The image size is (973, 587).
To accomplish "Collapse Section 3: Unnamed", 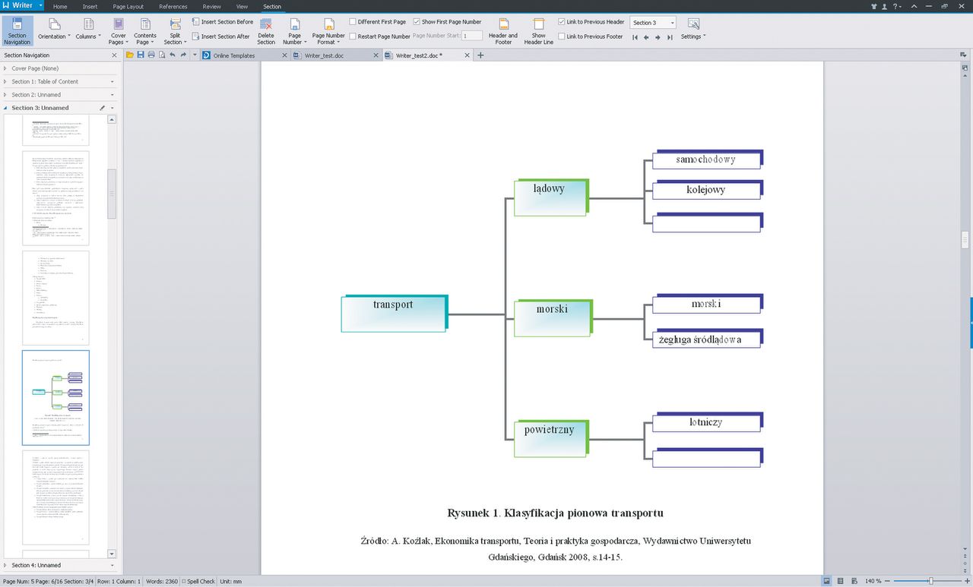I will pos(5,108).
